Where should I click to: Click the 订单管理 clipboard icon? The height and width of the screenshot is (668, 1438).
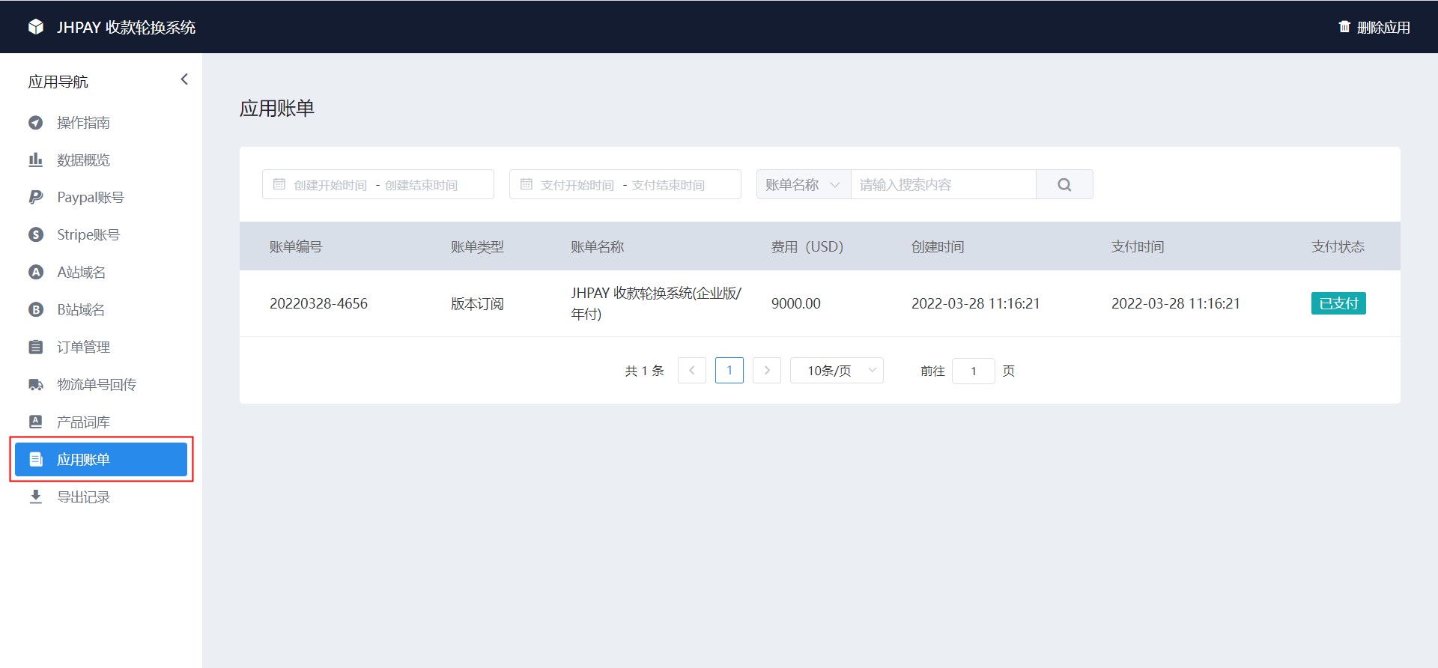(36, 347)
